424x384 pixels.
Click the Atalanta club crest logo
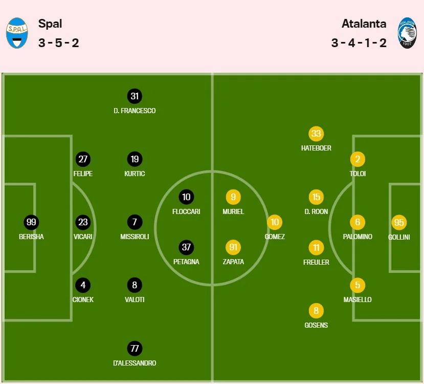pos(408,33)
